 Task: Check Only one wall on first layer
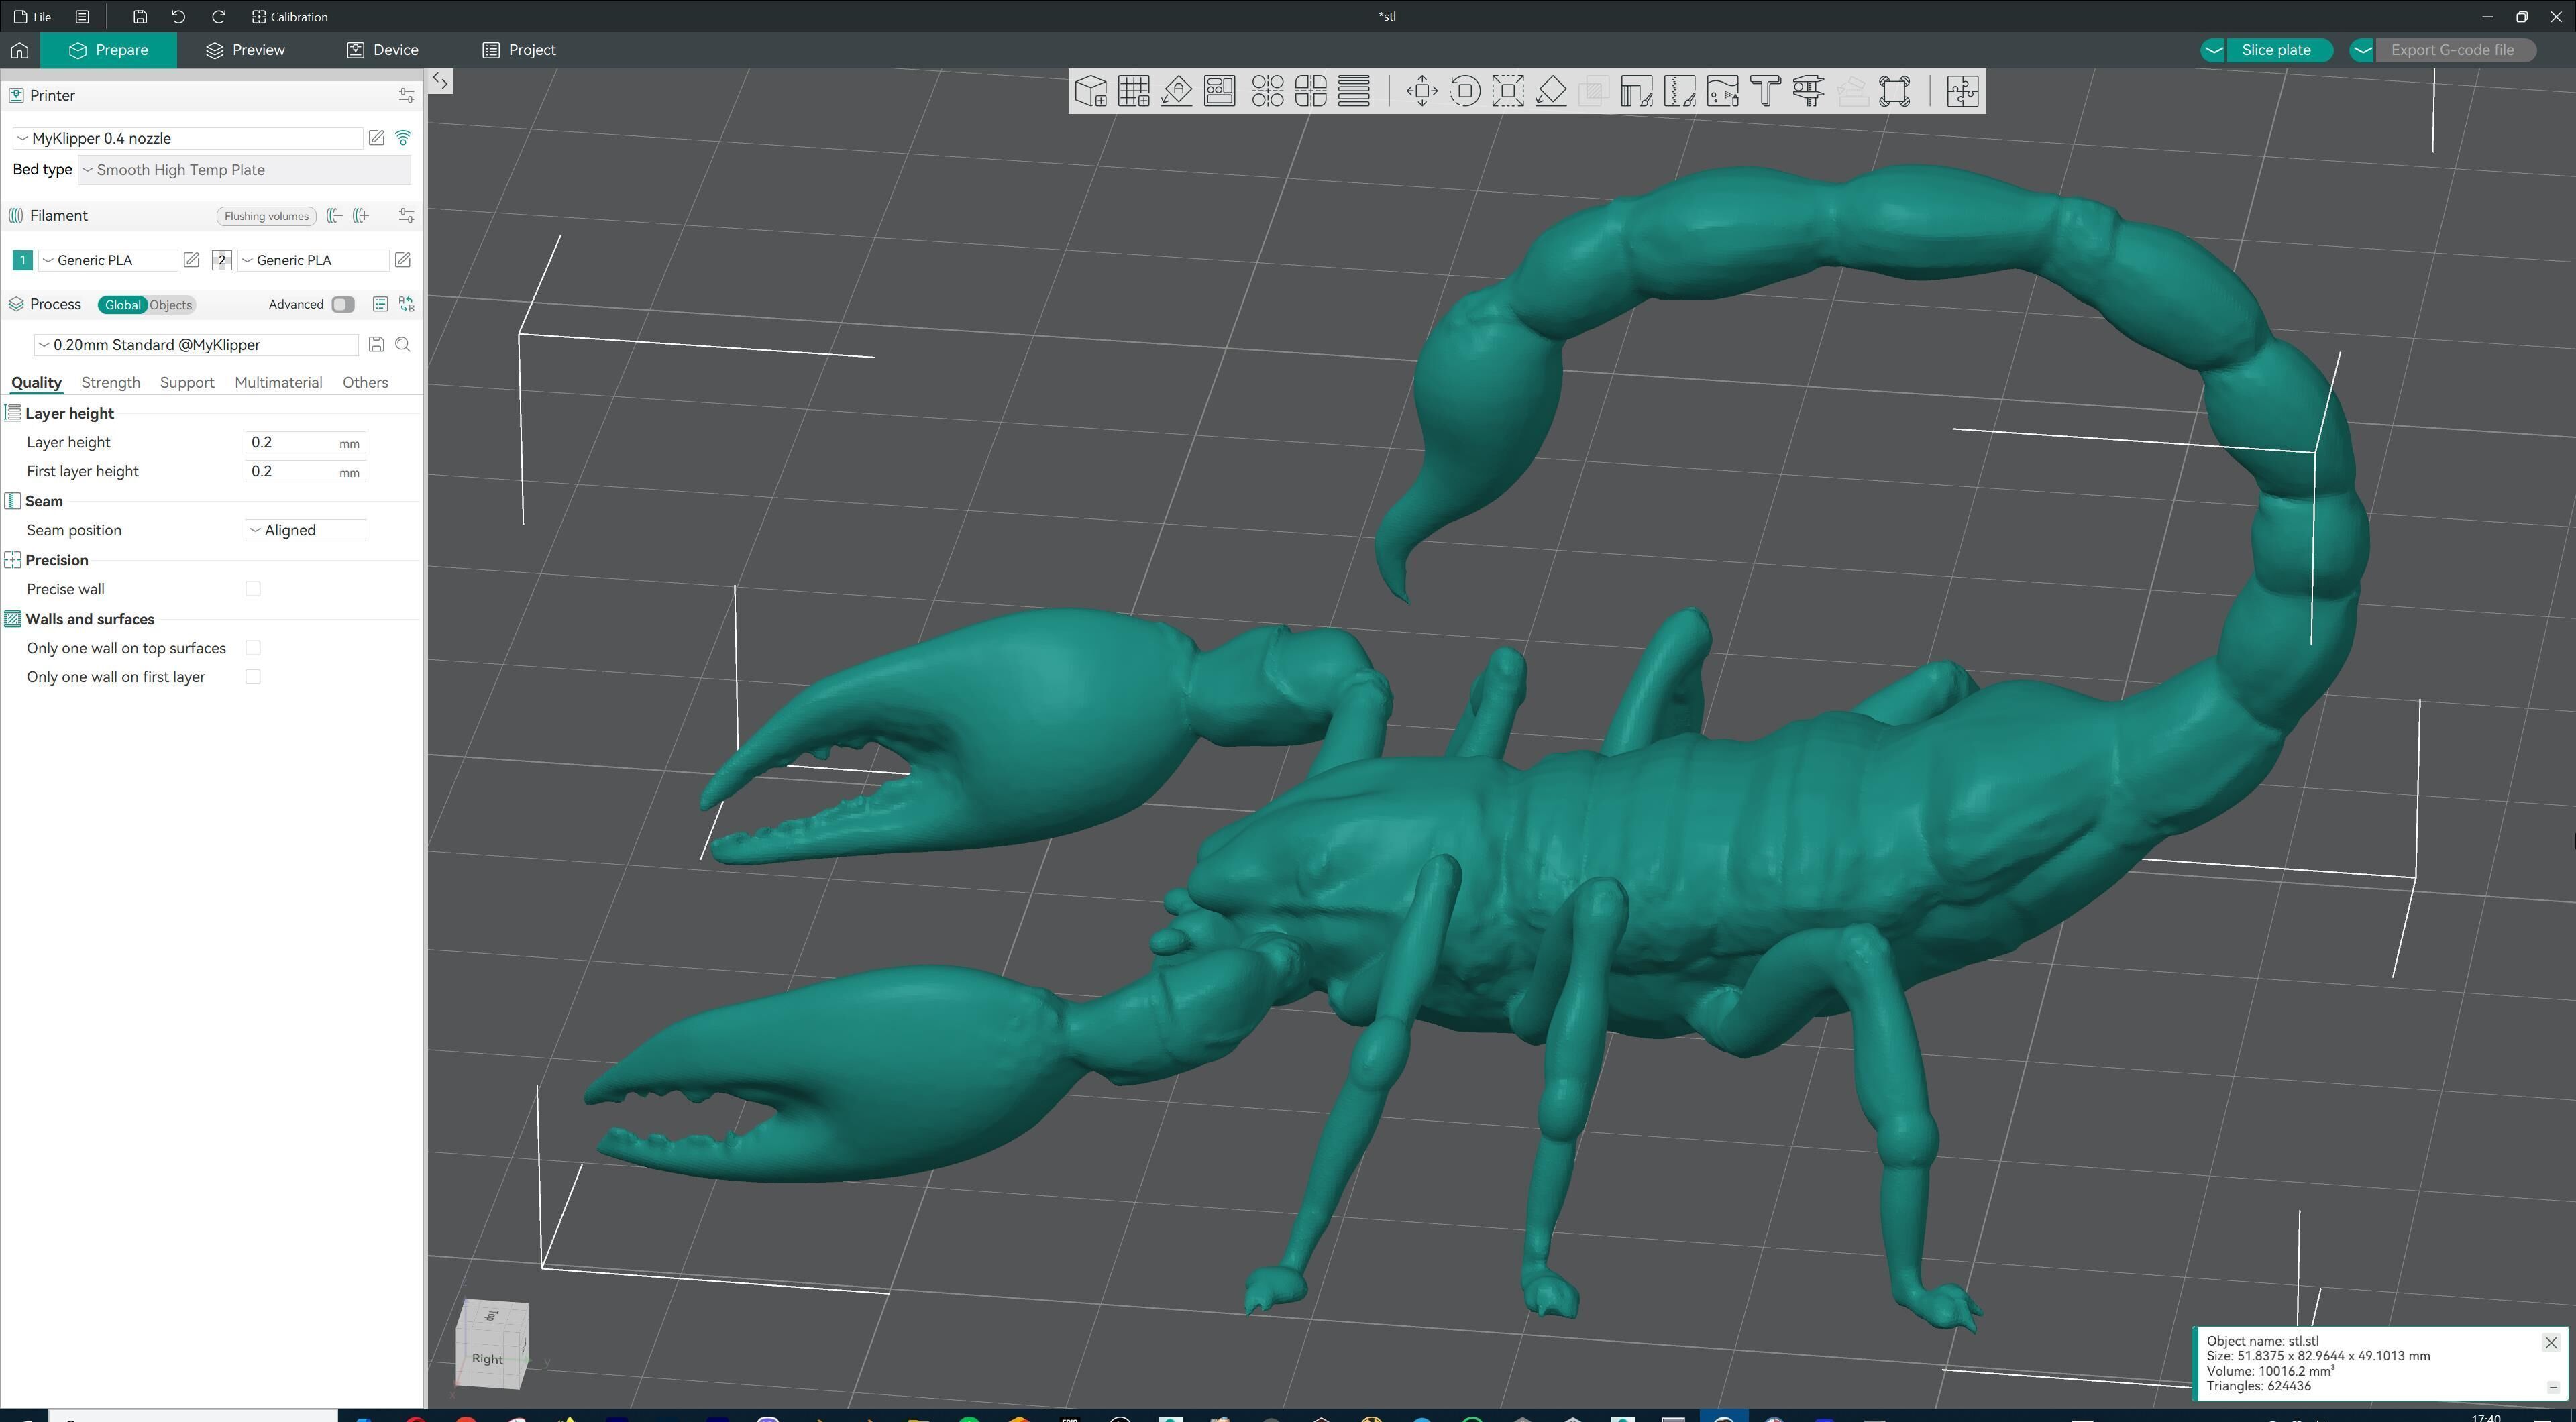253,677
